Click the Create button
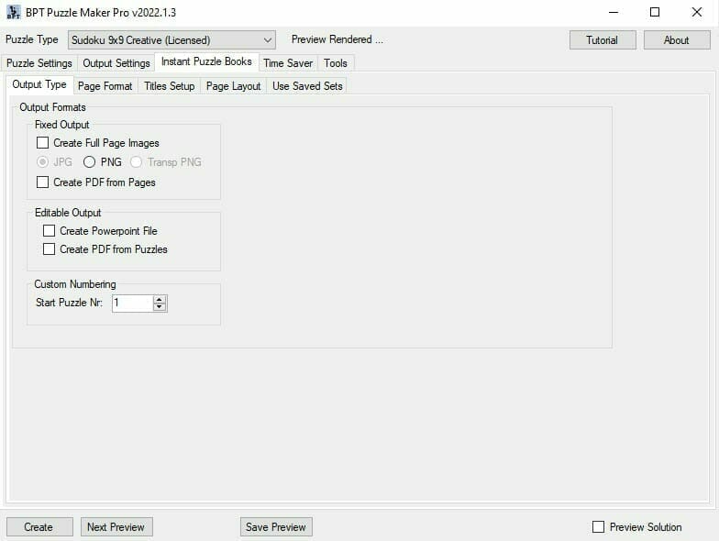This screenshot has width=719, height=541. 39,526
